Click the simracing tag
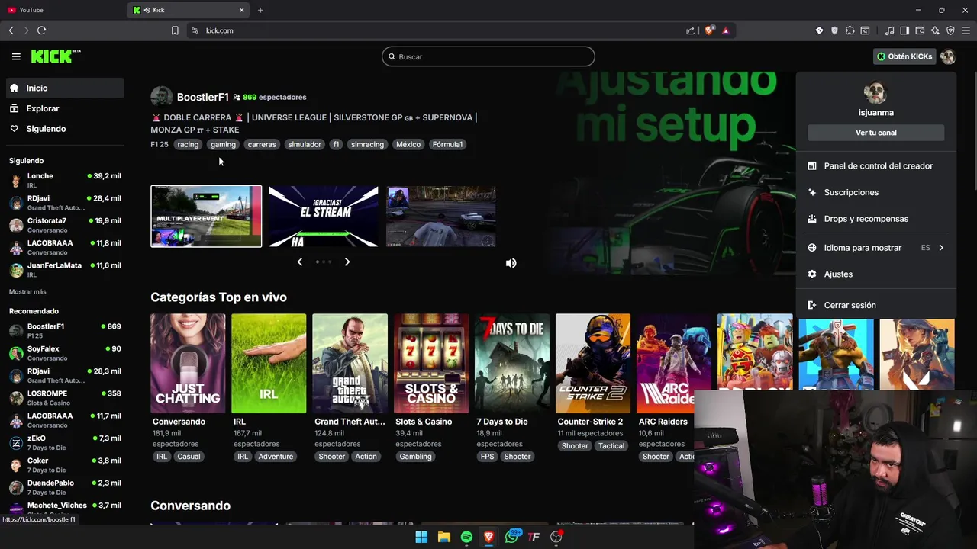Viewport: 977px width, 549px height. (367, 144)
